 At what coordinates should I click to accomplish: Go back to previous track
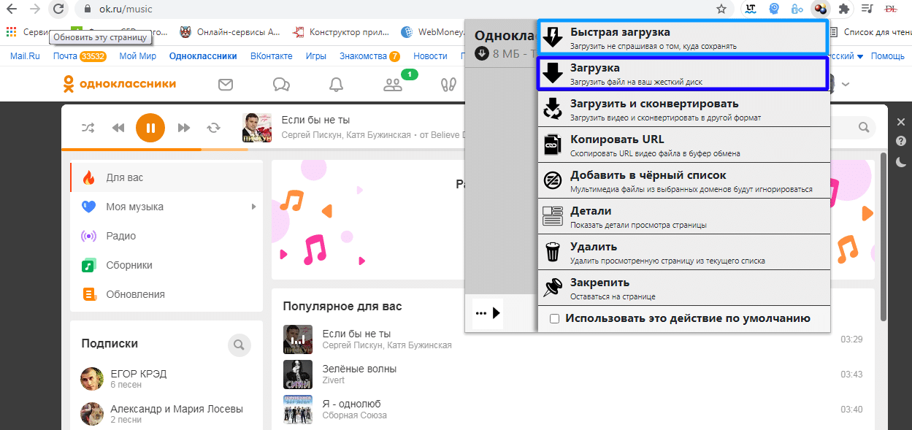(118, 128)
